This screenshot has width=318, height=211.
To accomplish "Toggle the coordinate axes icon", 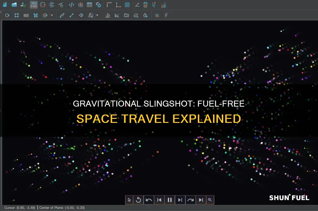I will pos(118,5).
